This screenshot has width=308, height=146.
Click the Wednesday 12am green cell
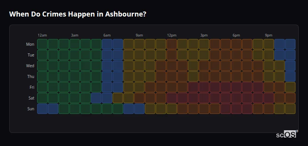[42, 66]
